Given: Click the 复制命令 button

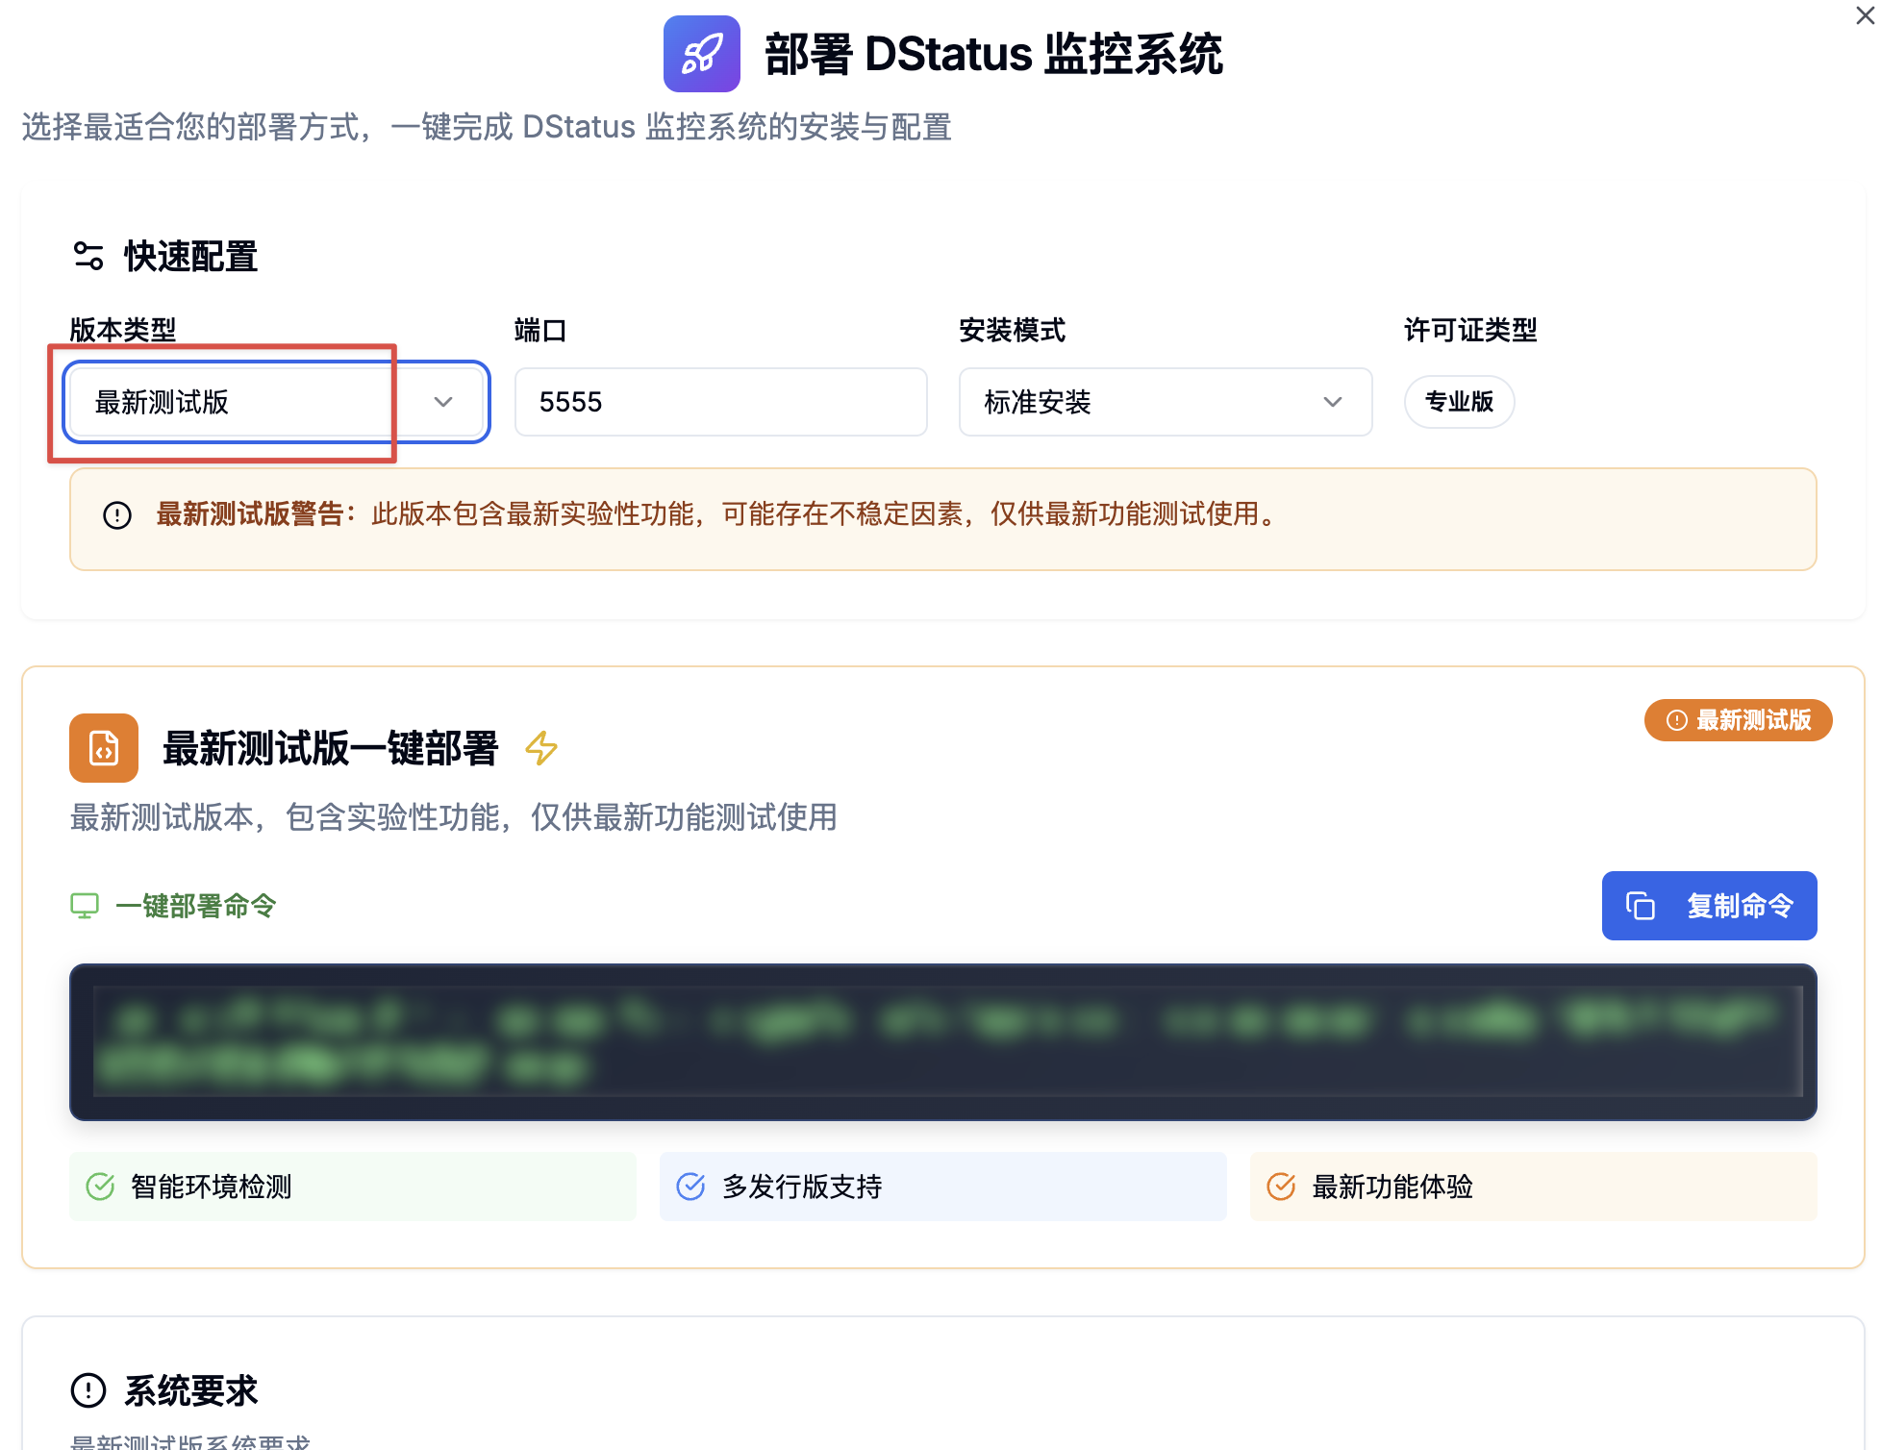Looking at the screenshot, I should pyautogui.click(x=1709, y=905).
